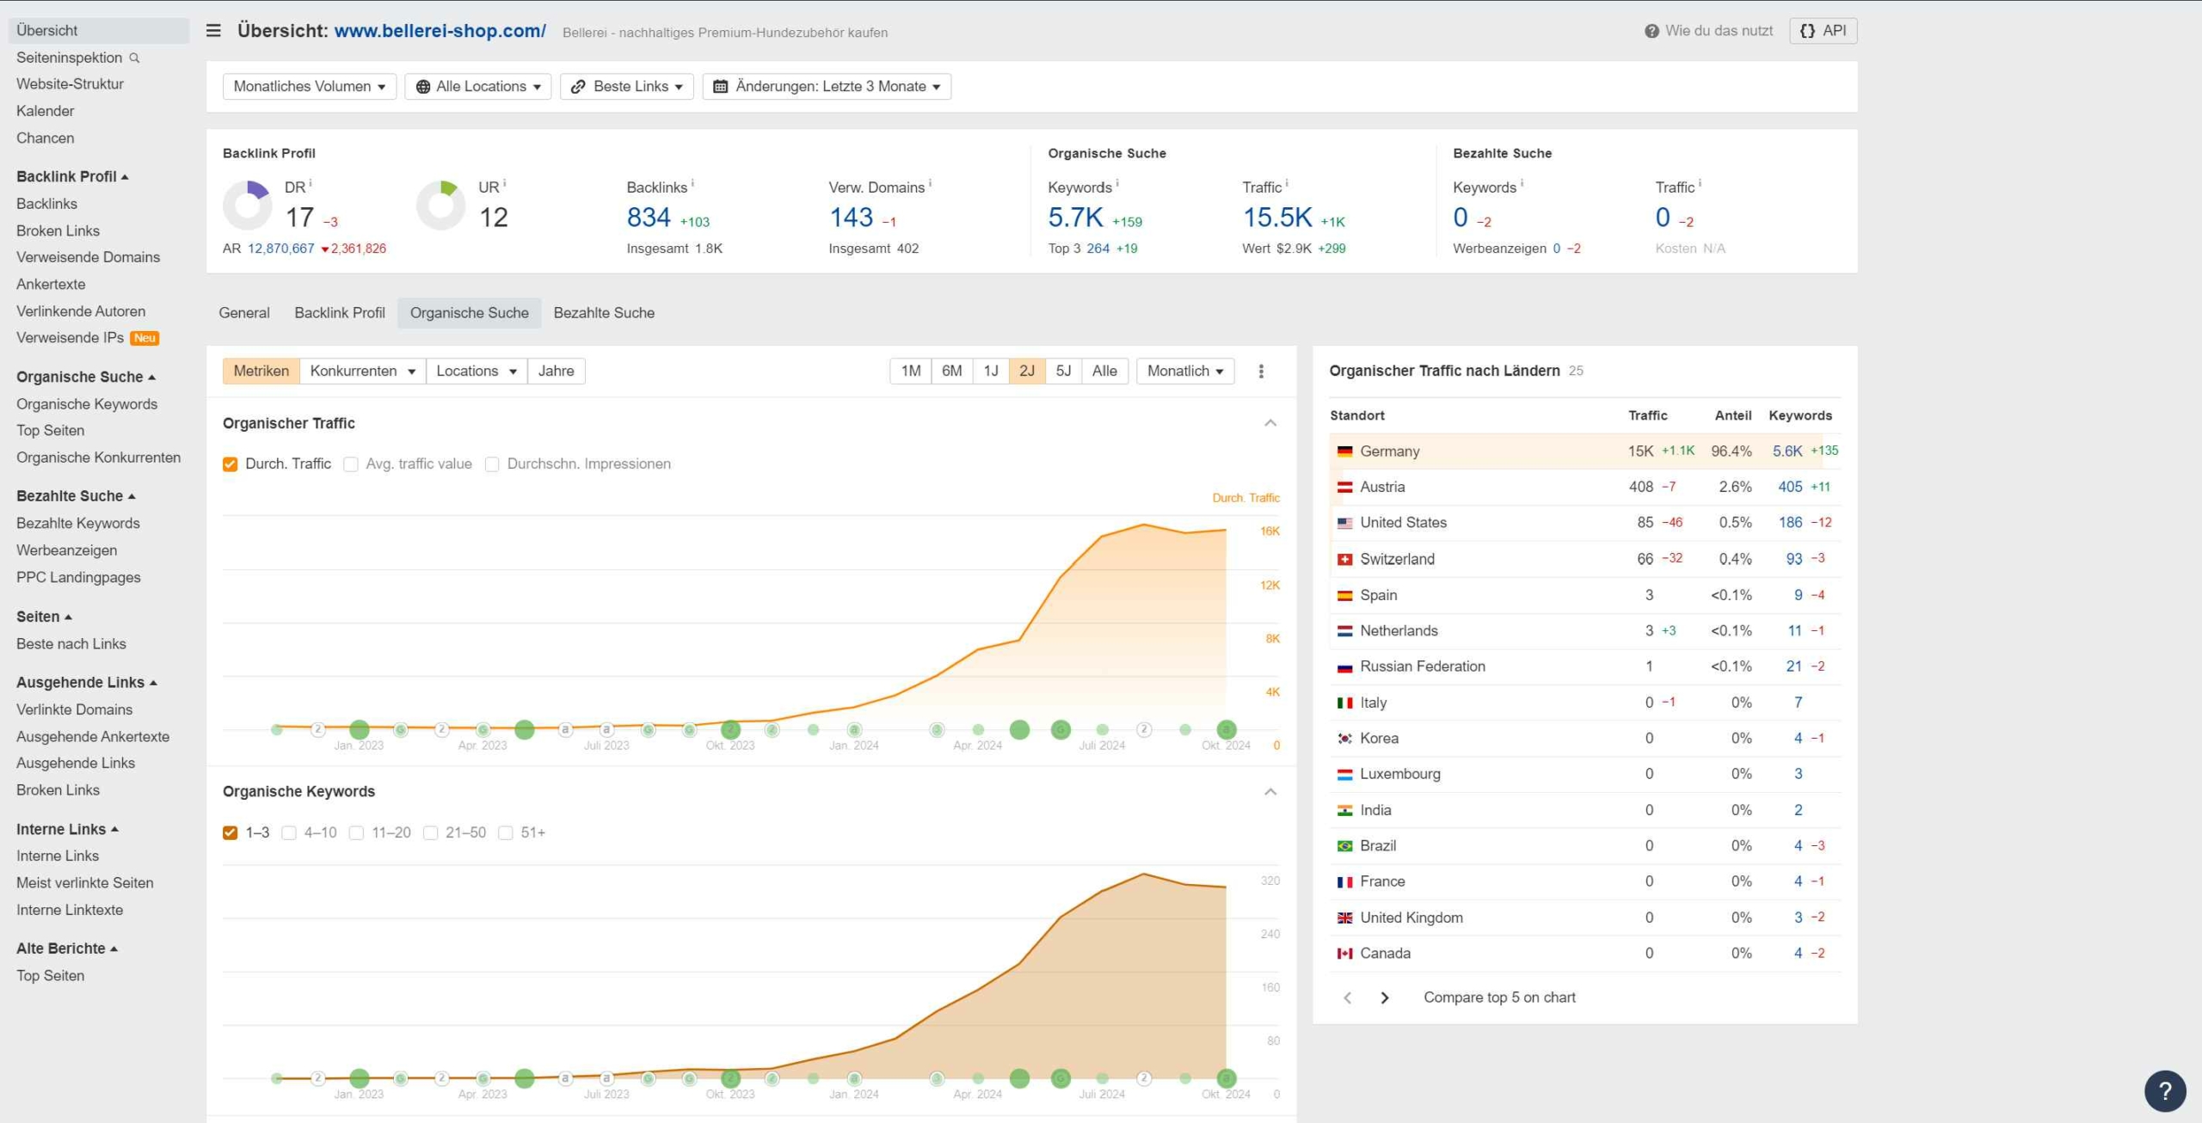2202x1123 pixels.
Task: Check the 11–20 keyword position checkbox
Action: [x=356, y=833]
